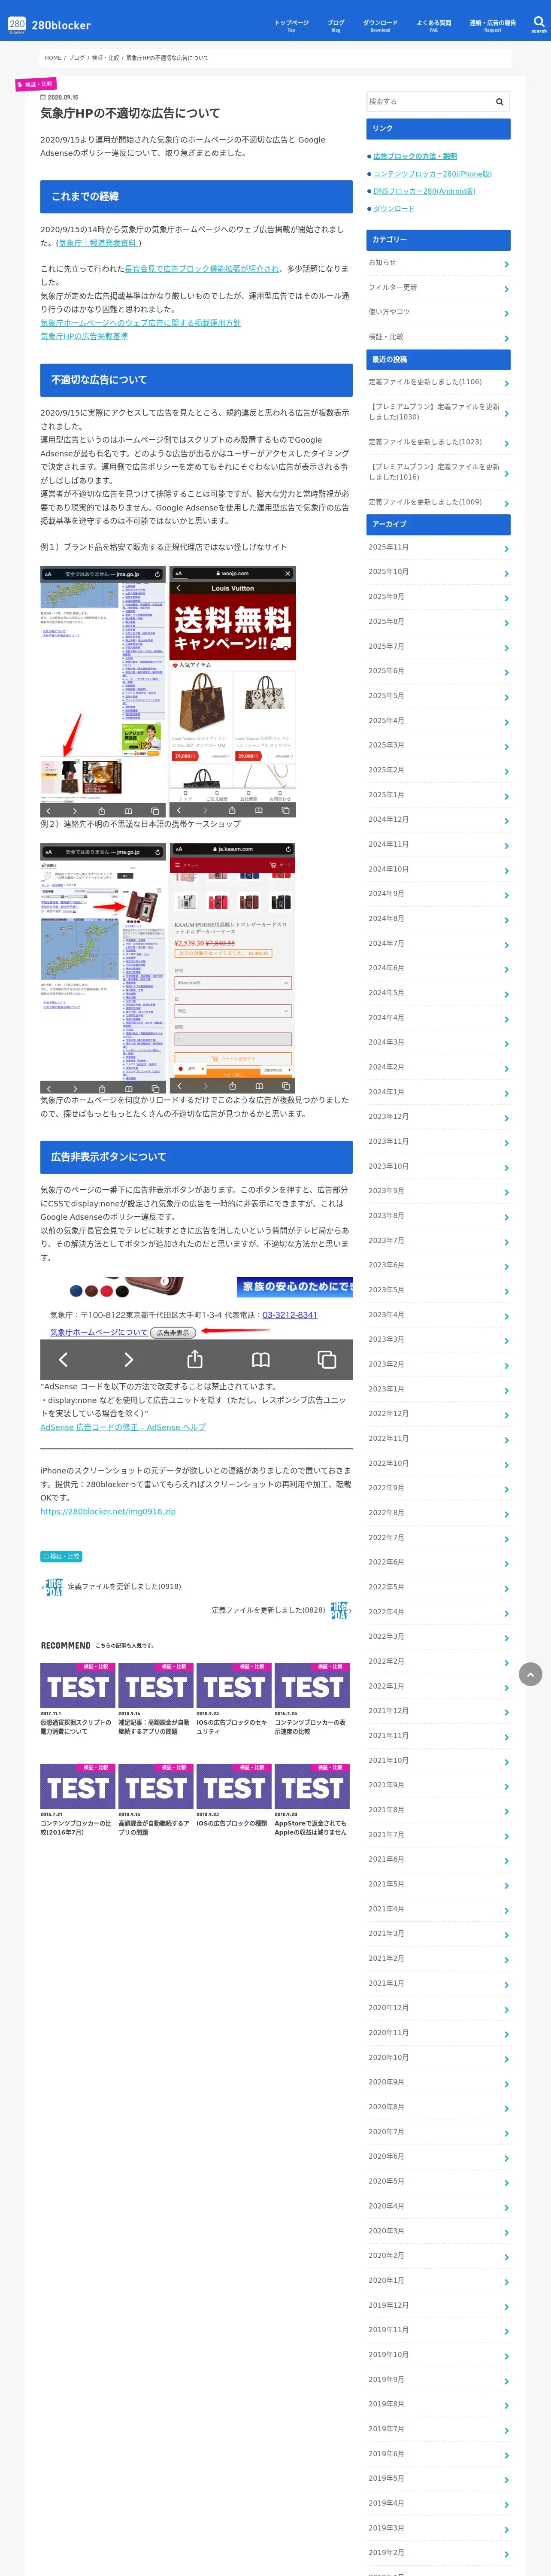This screenshot has width=551, height=2576.
Task: Focus the 検索する search input field
Action: point(429,102)
